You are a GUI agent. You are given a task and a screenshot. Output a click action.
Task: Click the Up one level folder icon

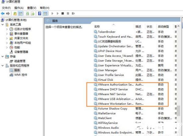point(15,13)
